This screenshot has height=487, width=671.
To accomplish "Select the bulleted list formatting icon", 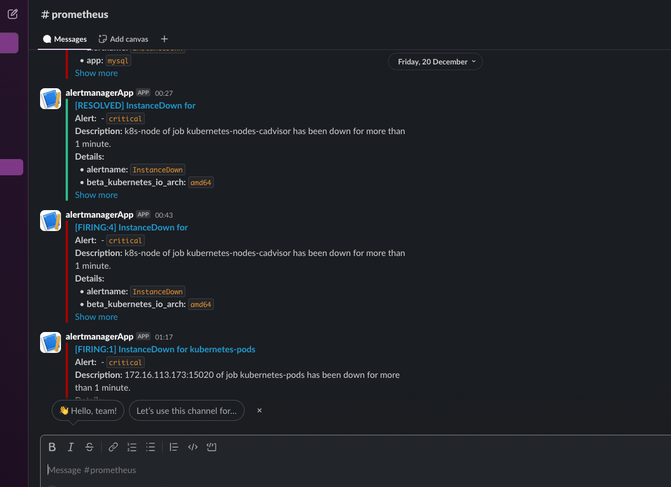I will click(x=150, y=447).
